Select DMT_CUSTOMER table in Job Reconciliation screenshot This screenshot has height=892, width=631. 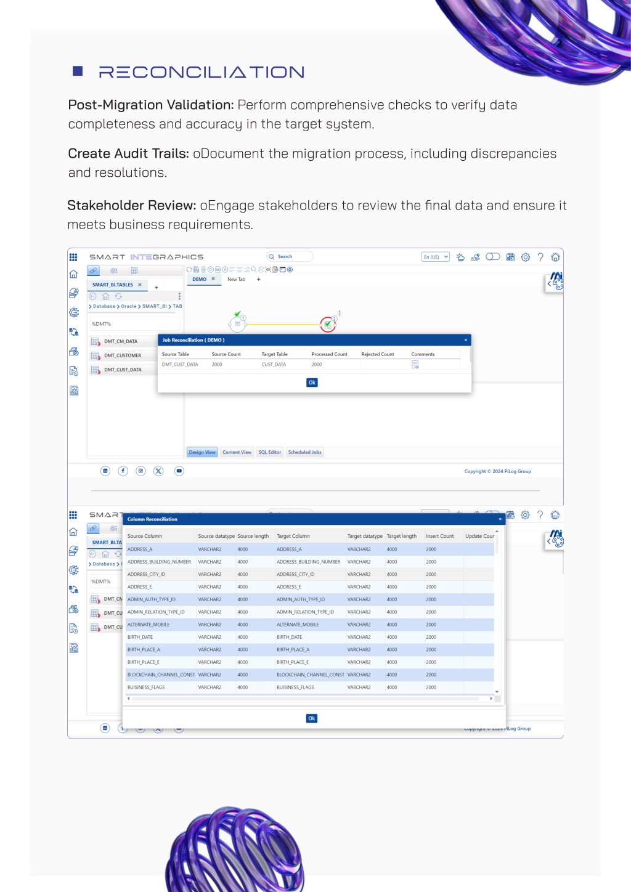coord(123,355)
